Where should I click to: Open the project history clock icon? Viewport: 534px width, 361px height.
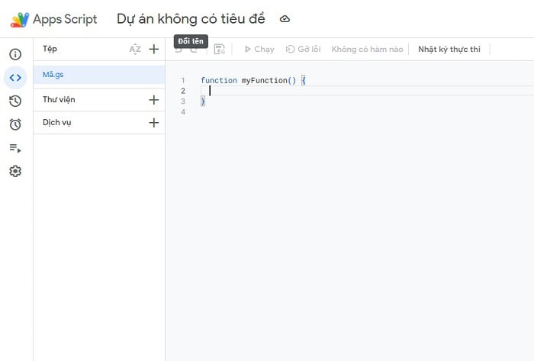tap(15, 102)
